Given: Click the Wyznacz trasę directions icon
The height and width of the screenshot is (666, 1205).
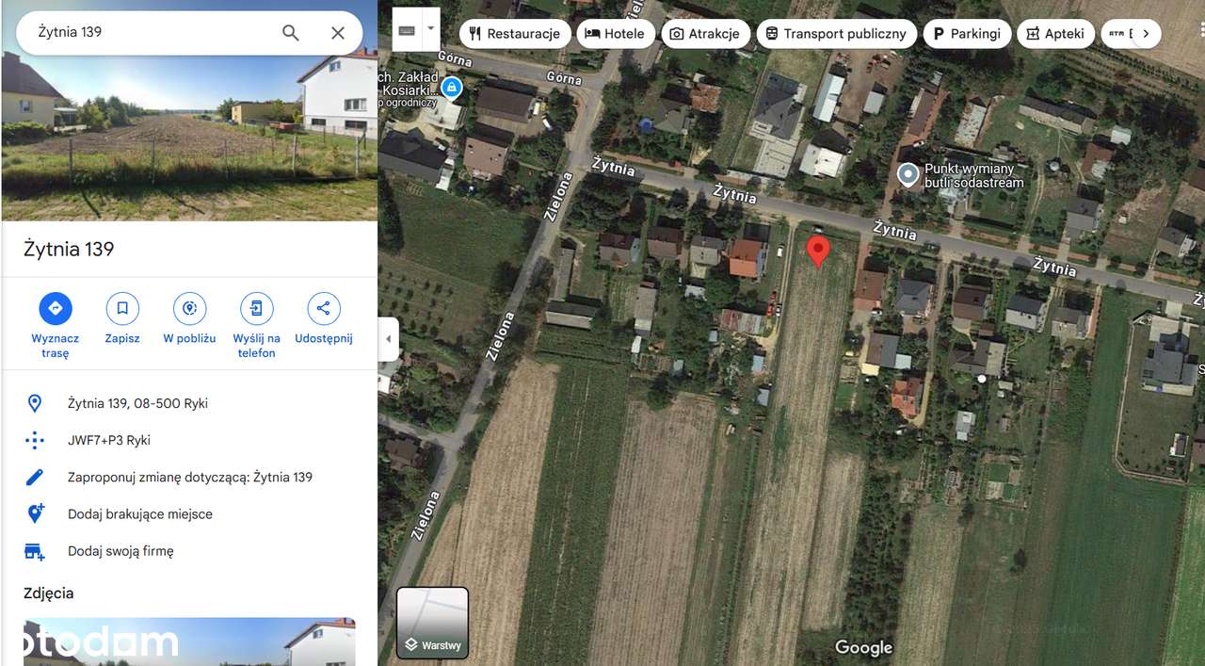Looking at the screenshot, I should (55, 308).
